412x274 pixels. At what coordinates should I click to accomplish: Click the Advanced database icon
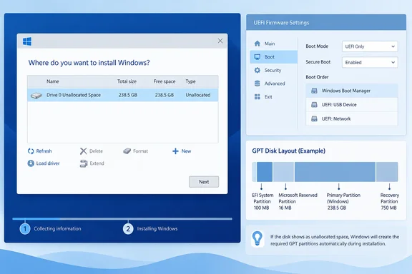point(257,83)
